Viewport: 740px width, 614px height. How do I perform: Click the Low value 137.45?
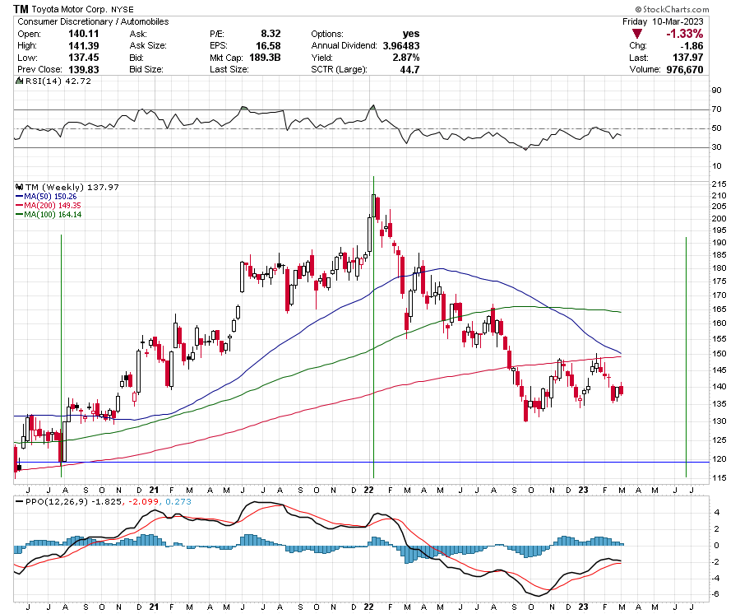point(84,58)
